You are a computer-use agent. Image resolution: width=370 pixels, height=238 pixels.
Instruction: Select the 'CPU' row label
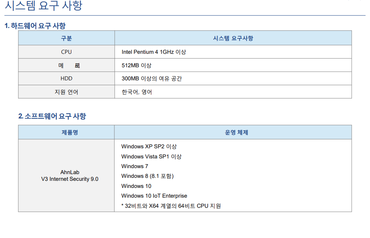tap(66, 52)
